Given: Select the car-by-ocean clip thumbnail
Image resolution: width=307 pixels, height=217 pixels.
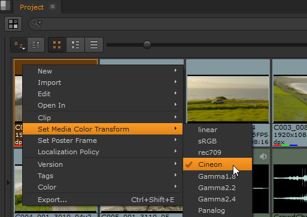Looking at the screenshot, I should tap(228, 99).
